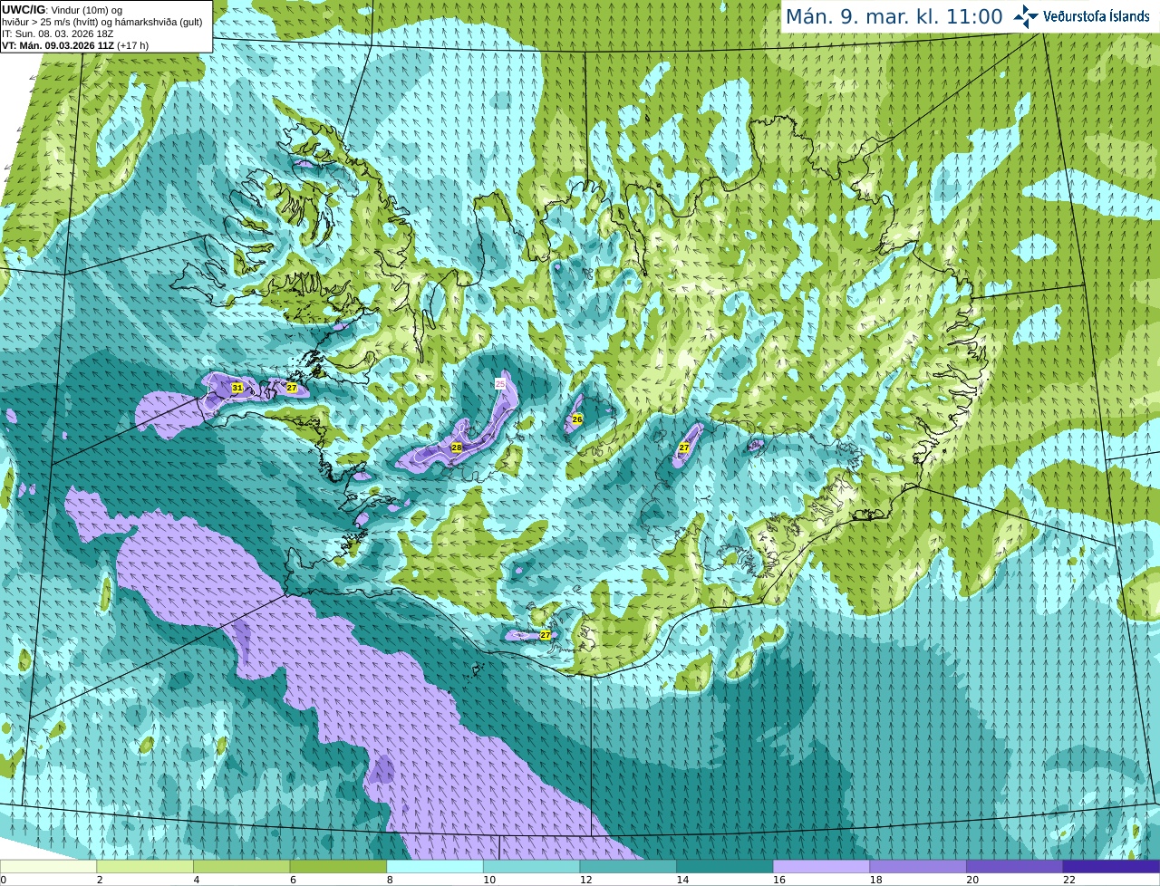Click the 'hviður > 25 m/s (hvítt)' description line
The width and height of the screenshot is (1160, 886).
click(x=101, y=22)
